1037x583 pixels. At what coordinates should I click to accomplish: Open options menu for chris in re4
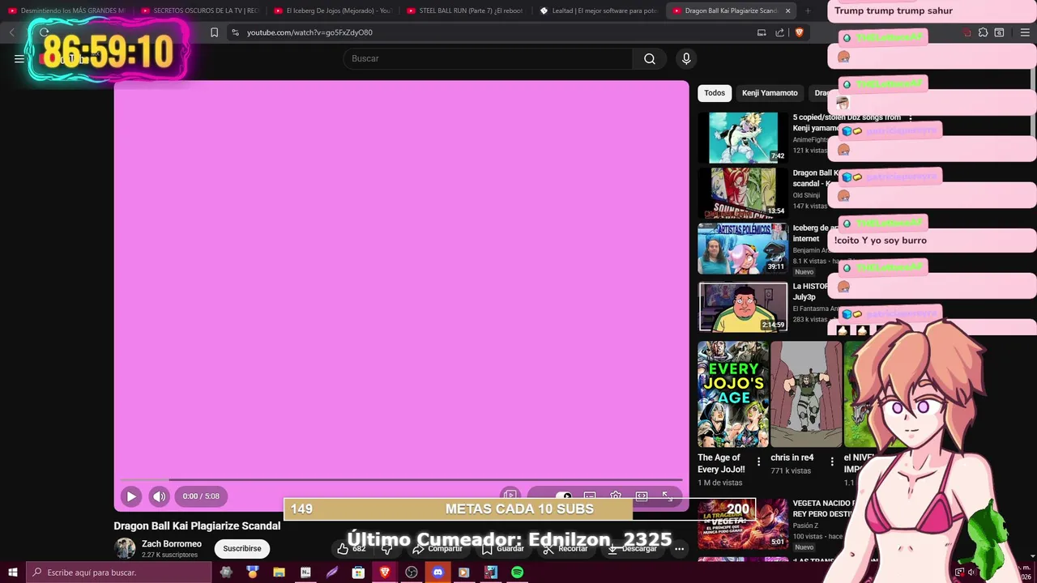click(831, 462)
